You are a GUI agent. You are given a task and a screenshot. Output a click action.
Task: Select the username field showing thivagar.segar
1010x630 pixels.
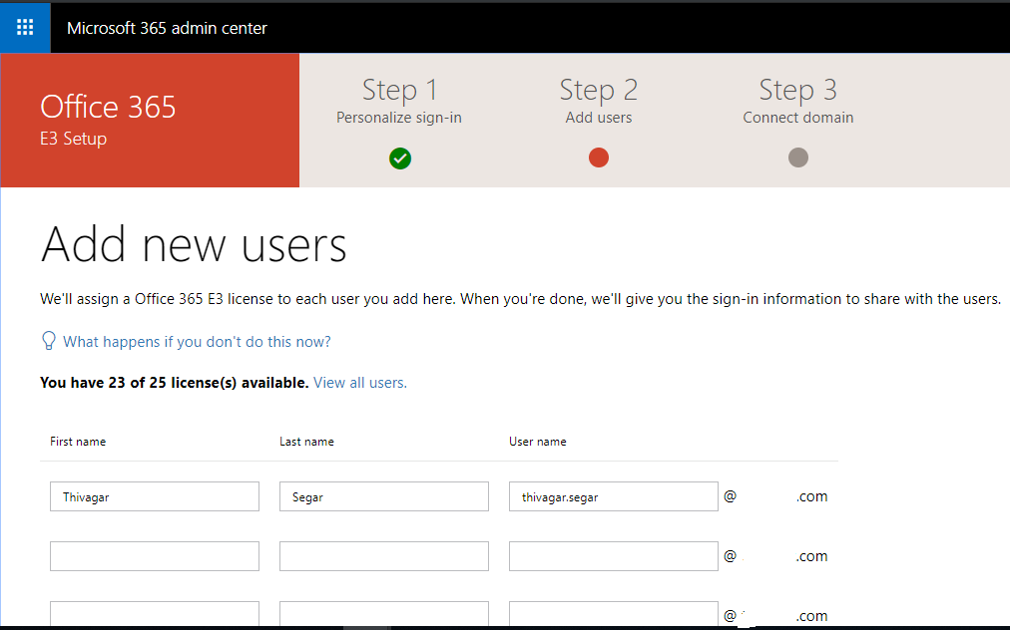pyautogui.click(x=613, y=495)
